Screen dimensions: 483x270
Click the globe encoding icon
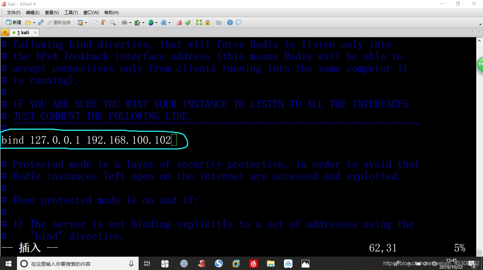pos(151,23)
